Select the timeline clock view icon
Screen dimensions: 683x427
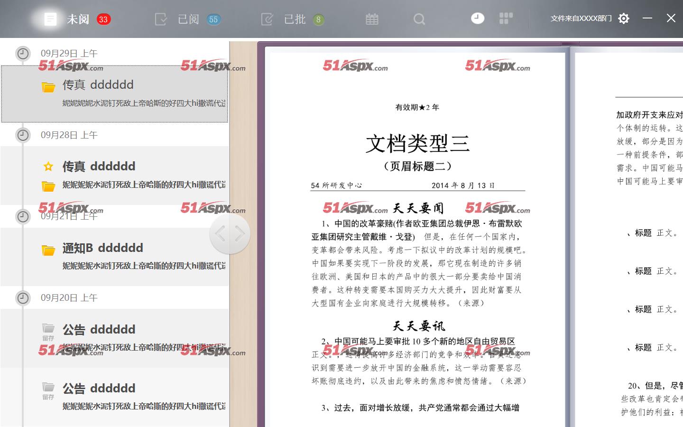click(x=478, y=18)
